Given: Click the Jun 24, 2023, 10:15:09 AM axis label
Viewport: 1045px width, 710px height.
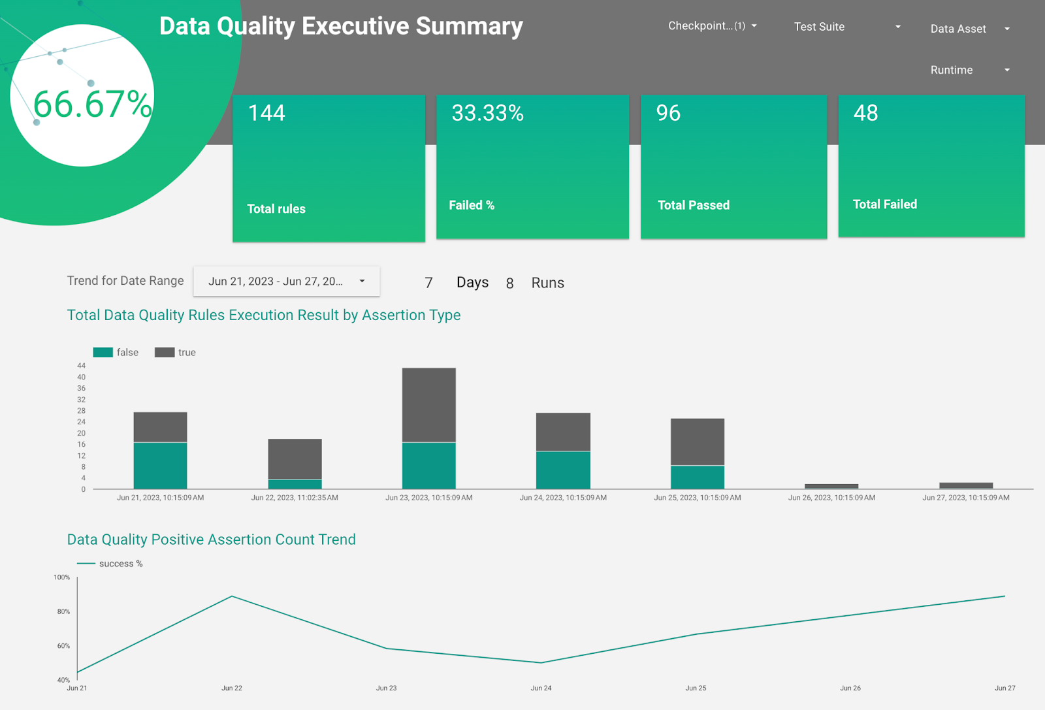Looking at the screenshot, I should [563, 498].
